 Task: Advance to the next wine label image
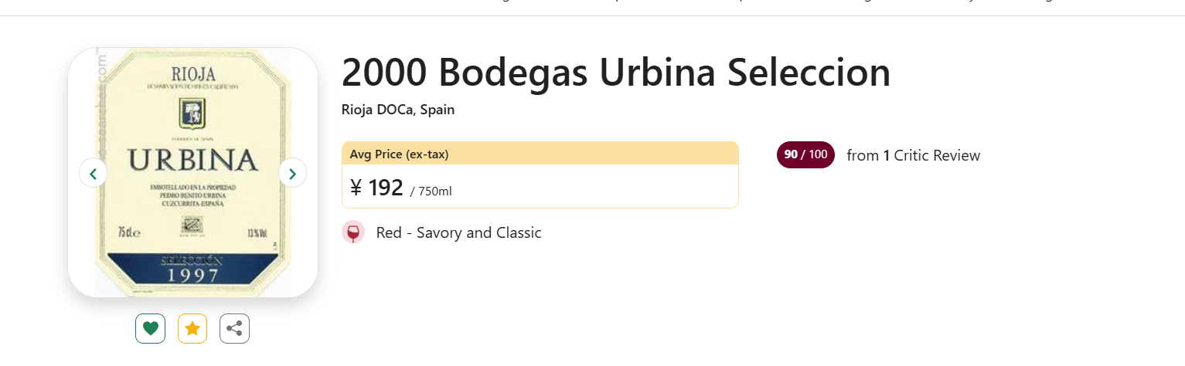[x=292, y=173]
